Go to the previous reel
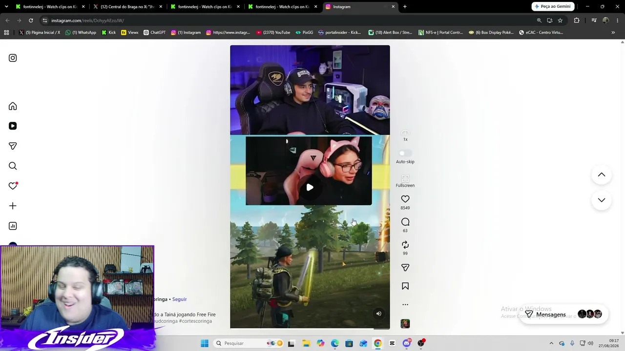 (602, 175)
